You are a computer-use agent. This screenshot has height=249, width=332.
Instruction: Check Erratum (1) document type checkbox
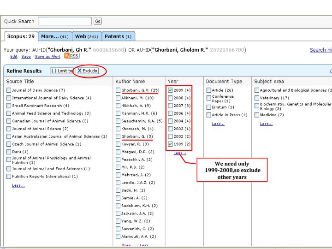pyautogui.click(x=208, y=107)
